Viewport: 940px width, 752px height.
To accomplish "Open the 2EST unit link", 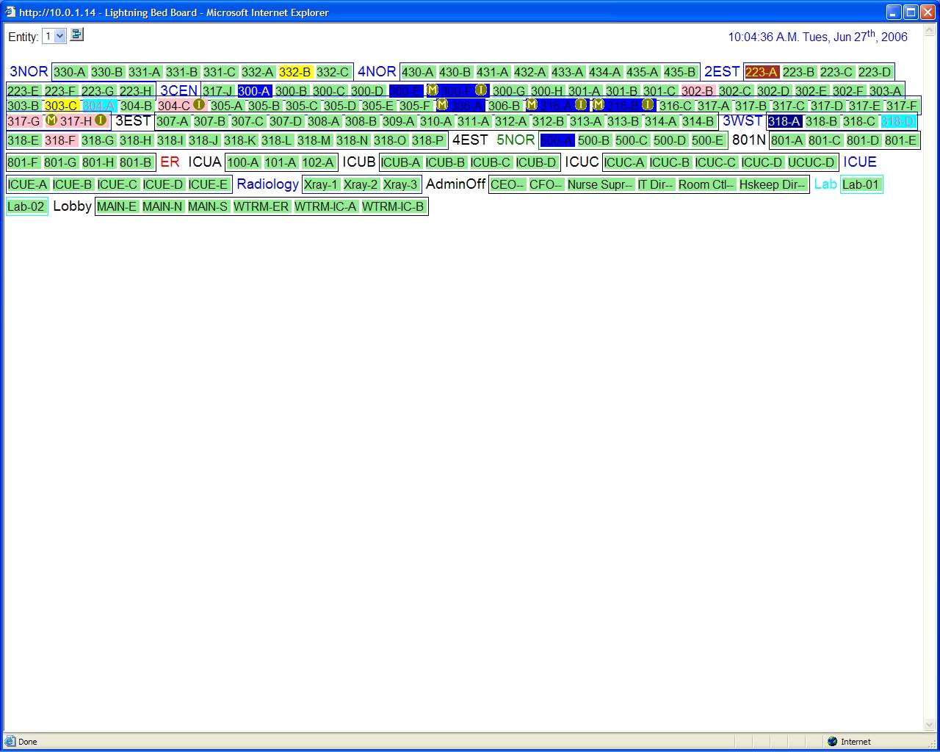I will tap(722, 71).
